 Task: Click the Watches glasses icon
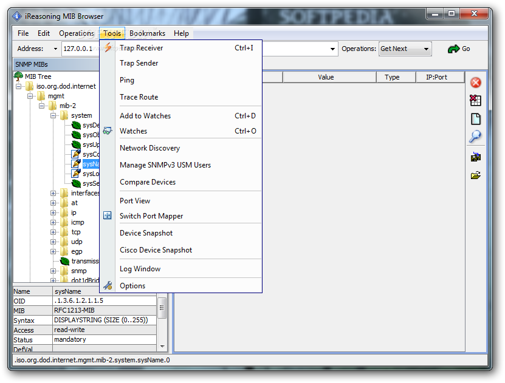pyautogui.click(x=107, y=130)
